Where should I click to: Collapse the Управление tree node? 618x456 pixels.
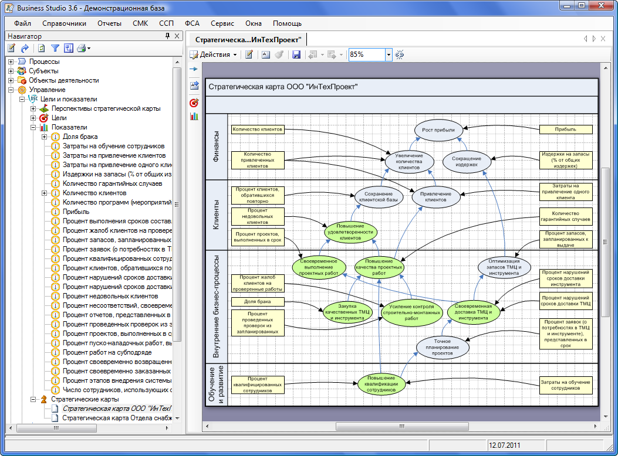tap(11, 90)
